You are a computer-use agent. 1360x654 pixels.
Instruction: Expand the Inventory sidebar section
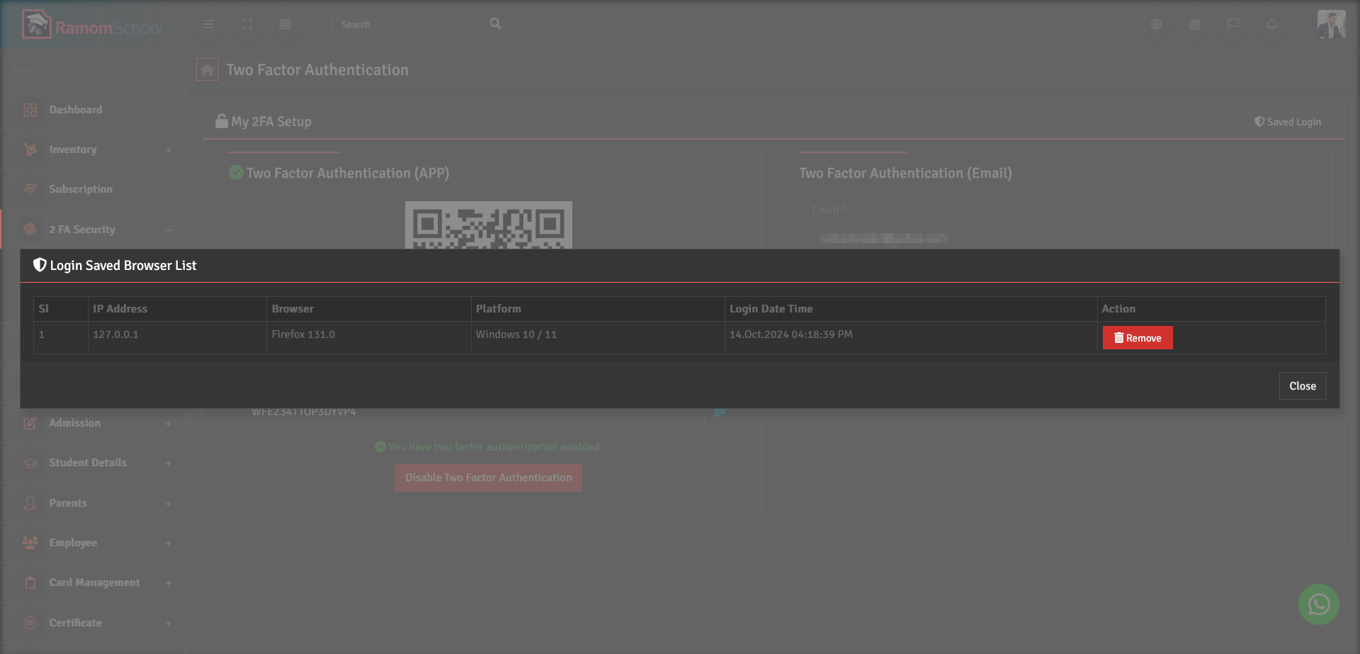(x=168, y=150)
